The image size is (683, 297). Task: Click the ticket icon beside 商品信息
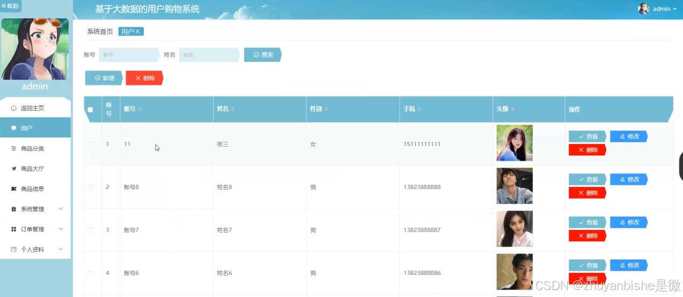click(x=13, y=189)
